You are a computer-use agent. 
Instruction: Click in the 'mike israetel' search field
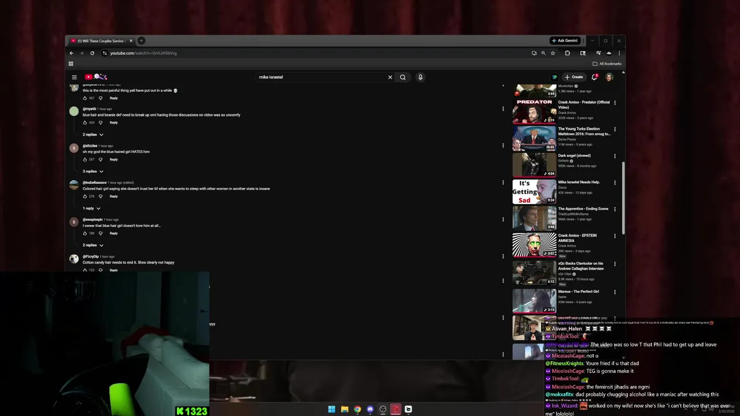pos(321,77)
